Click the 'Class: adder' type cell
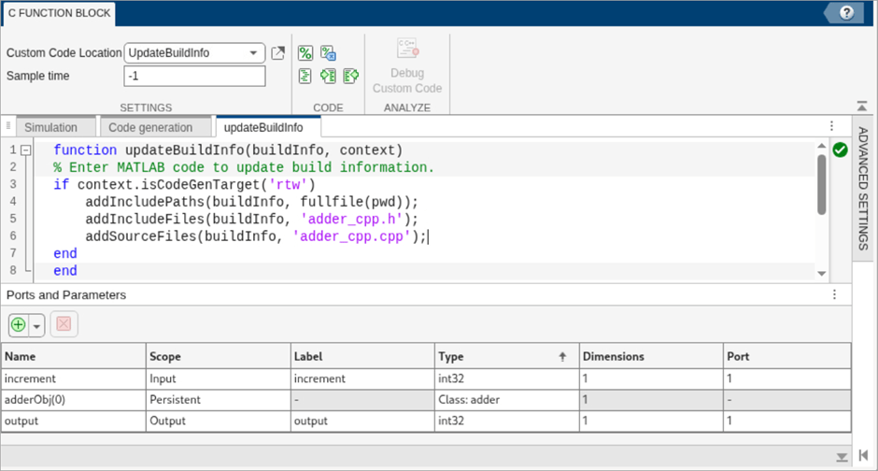 507,400
